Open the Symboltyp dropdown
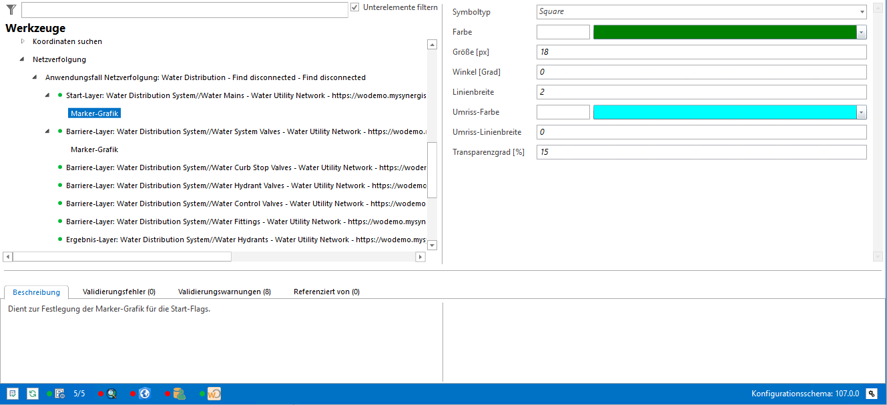This screenshot has width=887, height=405. coord(861,12)
